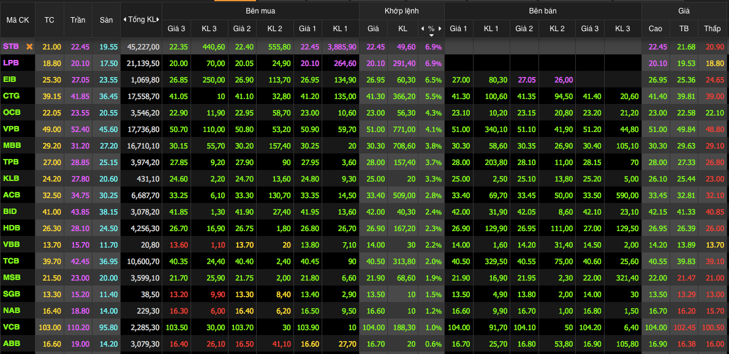Remove STB using the orange X icon
729x354 pixels.
pos(29,46)
